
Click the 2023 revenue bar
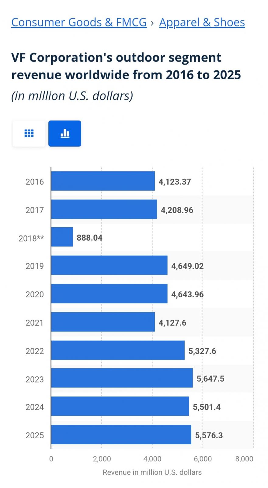pos(122,378)
